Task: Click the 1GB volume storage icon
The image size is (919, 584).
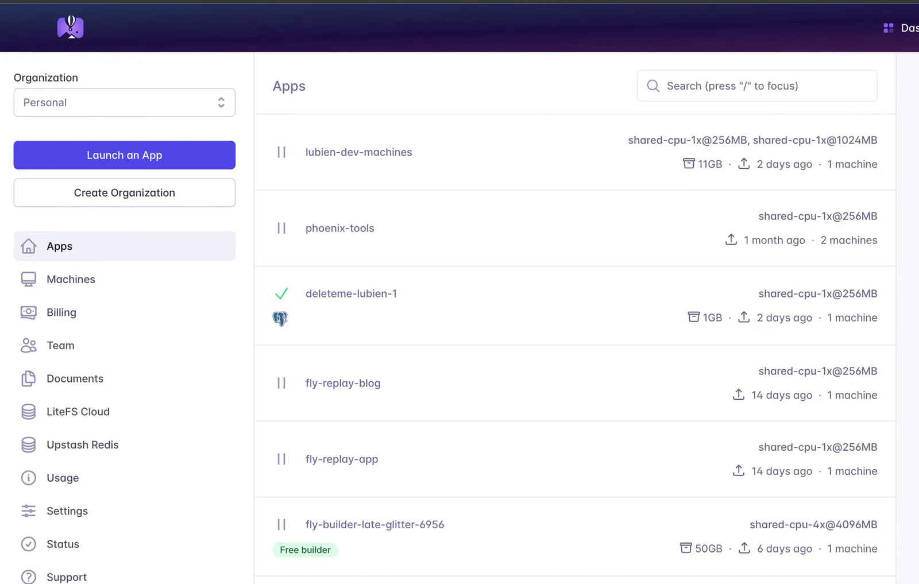Action: pos(694,317)
